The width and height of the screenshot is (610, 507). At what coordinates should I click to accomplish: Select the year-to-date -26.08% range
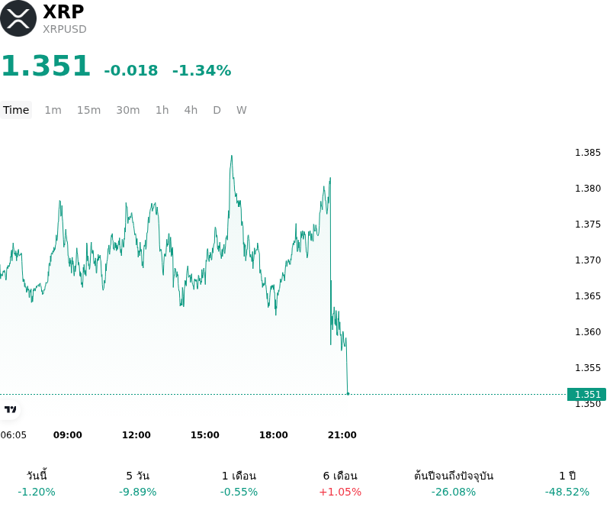454,483
